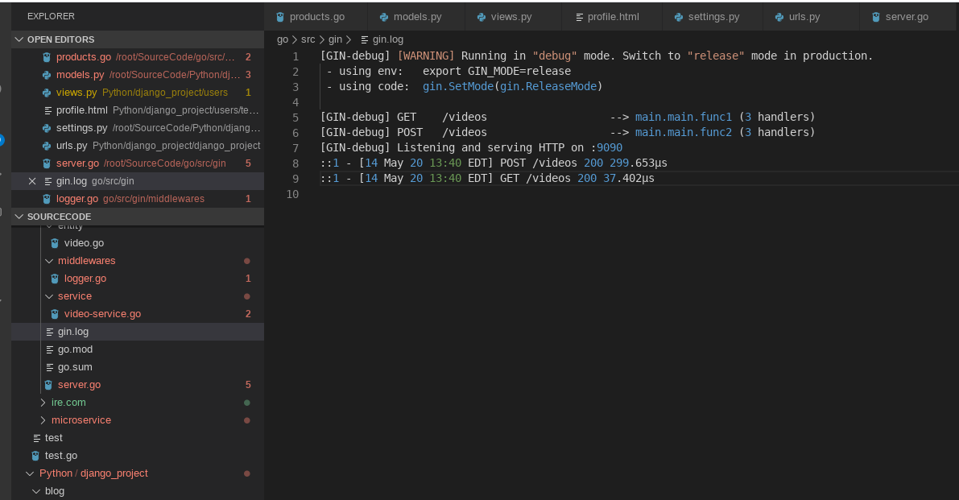Image resolution: width=959 pixels, height=500 pixels.
Task: Switch to the urls.py tab
Action: [804, 17]
